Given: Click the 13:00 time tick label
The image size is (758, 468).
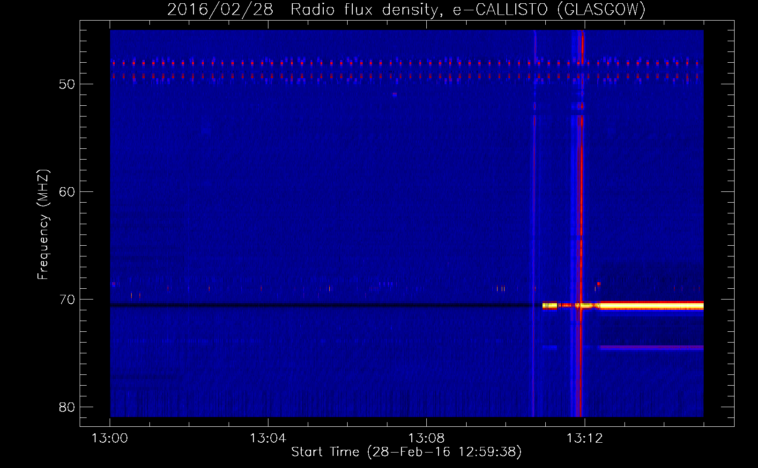Looking at the screenshot, I should coord(110,439).
